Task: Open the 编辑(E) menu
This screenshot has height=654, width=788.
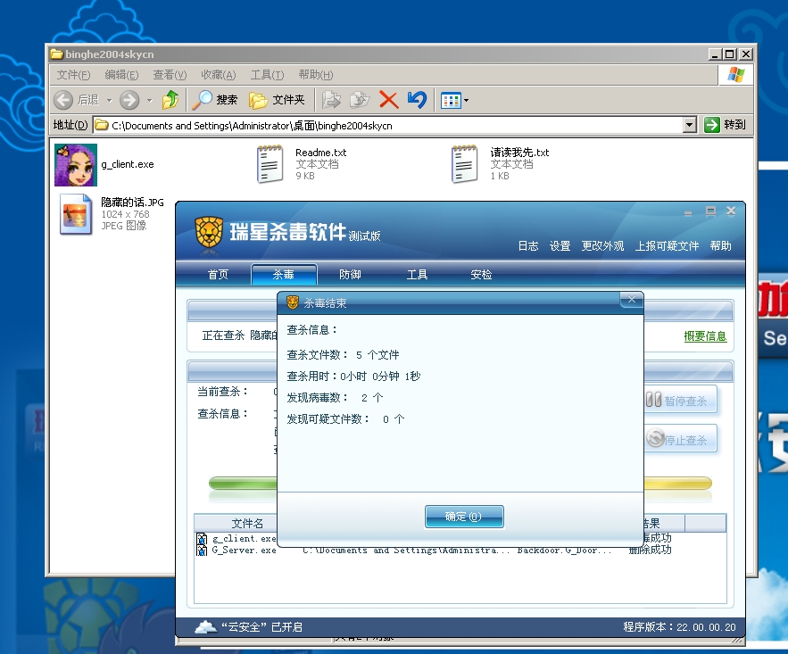Action: click(x=121, y=75)
